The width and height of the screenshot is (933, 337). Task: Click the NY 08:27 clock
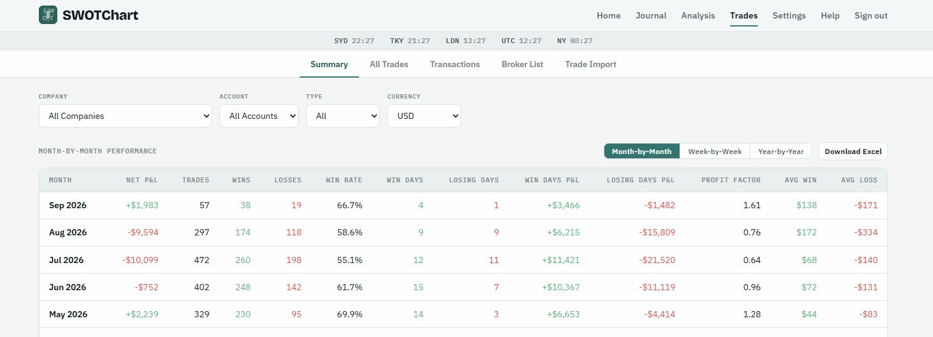tap(575, 41)
